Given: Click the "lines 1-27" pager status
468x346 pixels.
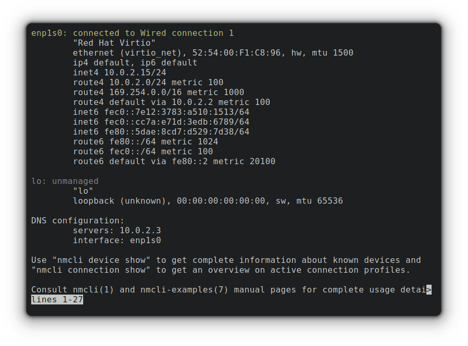Looking at the screenshot, I should tap(57, 300).
